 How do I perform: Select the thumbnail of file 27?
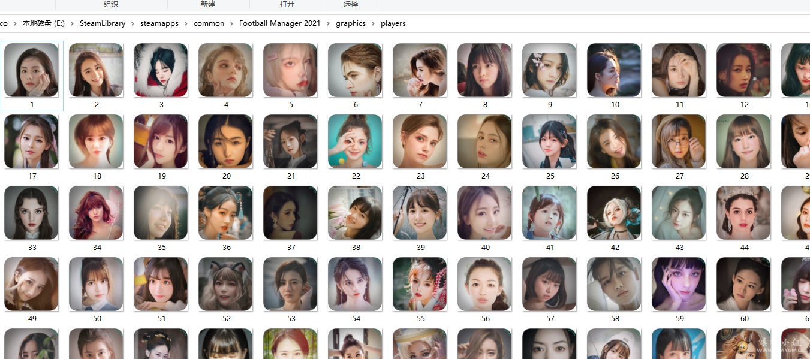[x=679, y=141]
